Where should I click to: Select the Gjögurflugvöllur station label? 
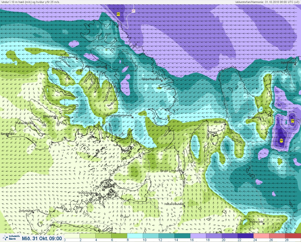[151, 79]
